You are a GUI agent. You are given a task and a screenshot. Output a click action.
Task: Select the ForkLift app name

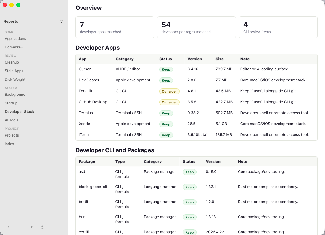86,91
